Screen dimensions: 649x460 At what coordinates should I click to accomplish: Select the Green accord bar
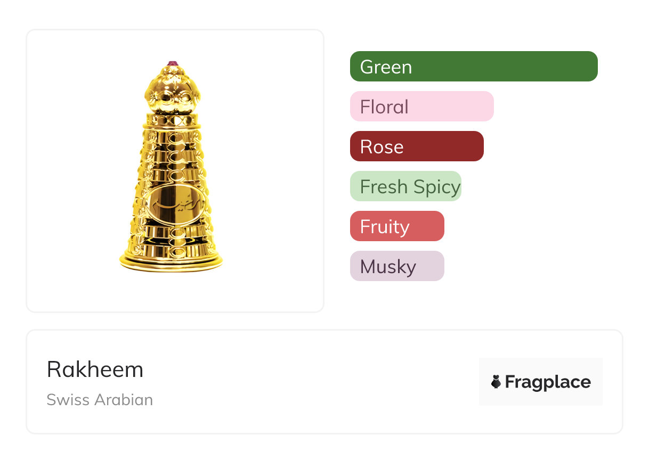tap(473, 67)
